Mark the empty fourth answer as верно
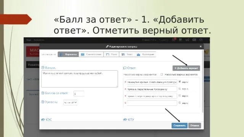244x137 pixels. (180, 102)
